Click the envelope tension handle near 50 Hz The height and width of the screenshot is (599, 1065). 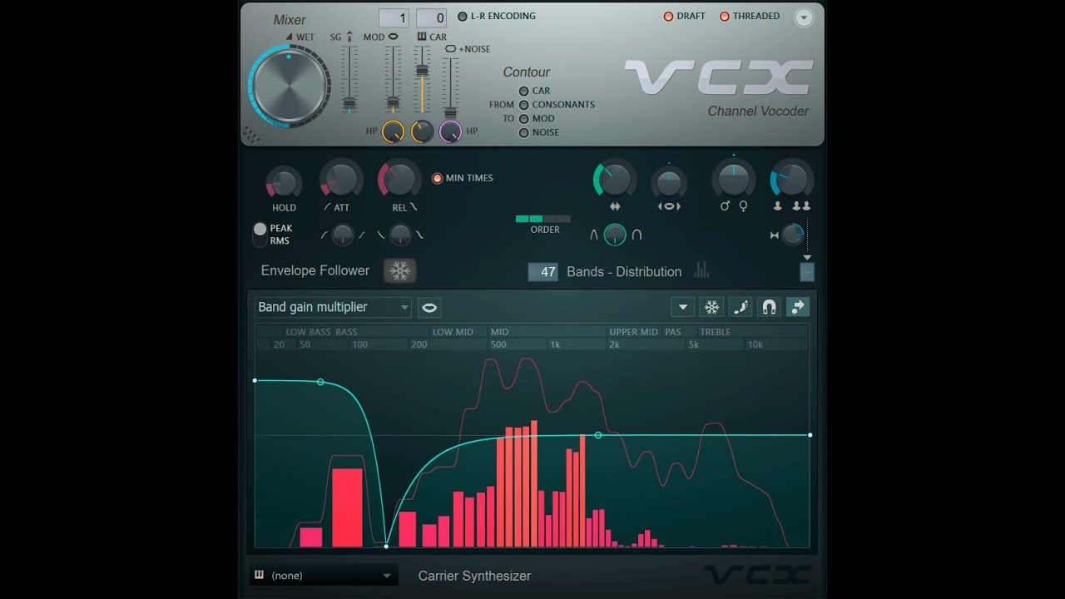[320, 382]
